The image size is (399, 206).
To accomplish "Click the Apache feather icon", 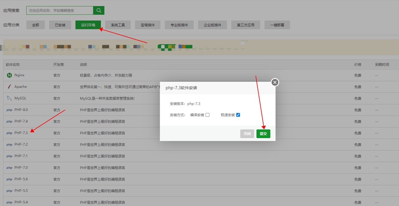I will [9, 87].
